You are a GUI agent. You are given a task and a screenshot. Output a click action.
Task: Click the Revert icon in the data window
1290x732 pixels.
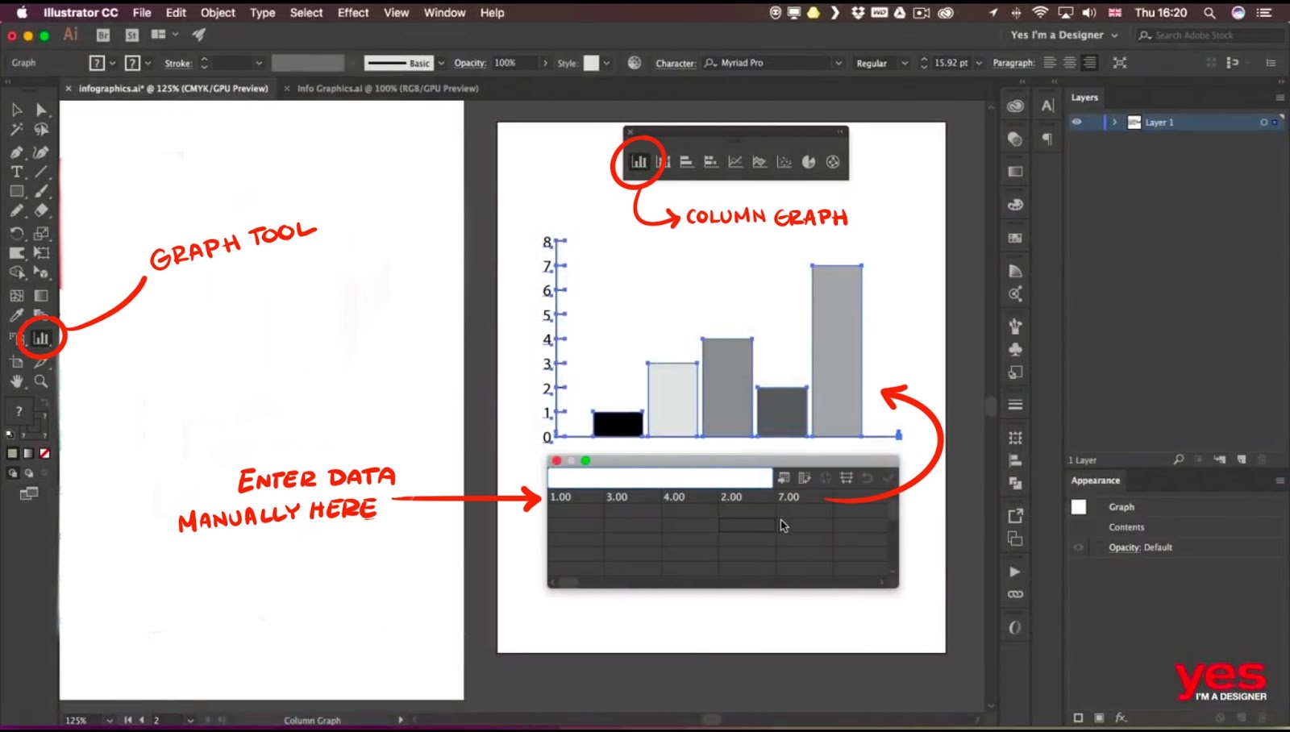866,477
